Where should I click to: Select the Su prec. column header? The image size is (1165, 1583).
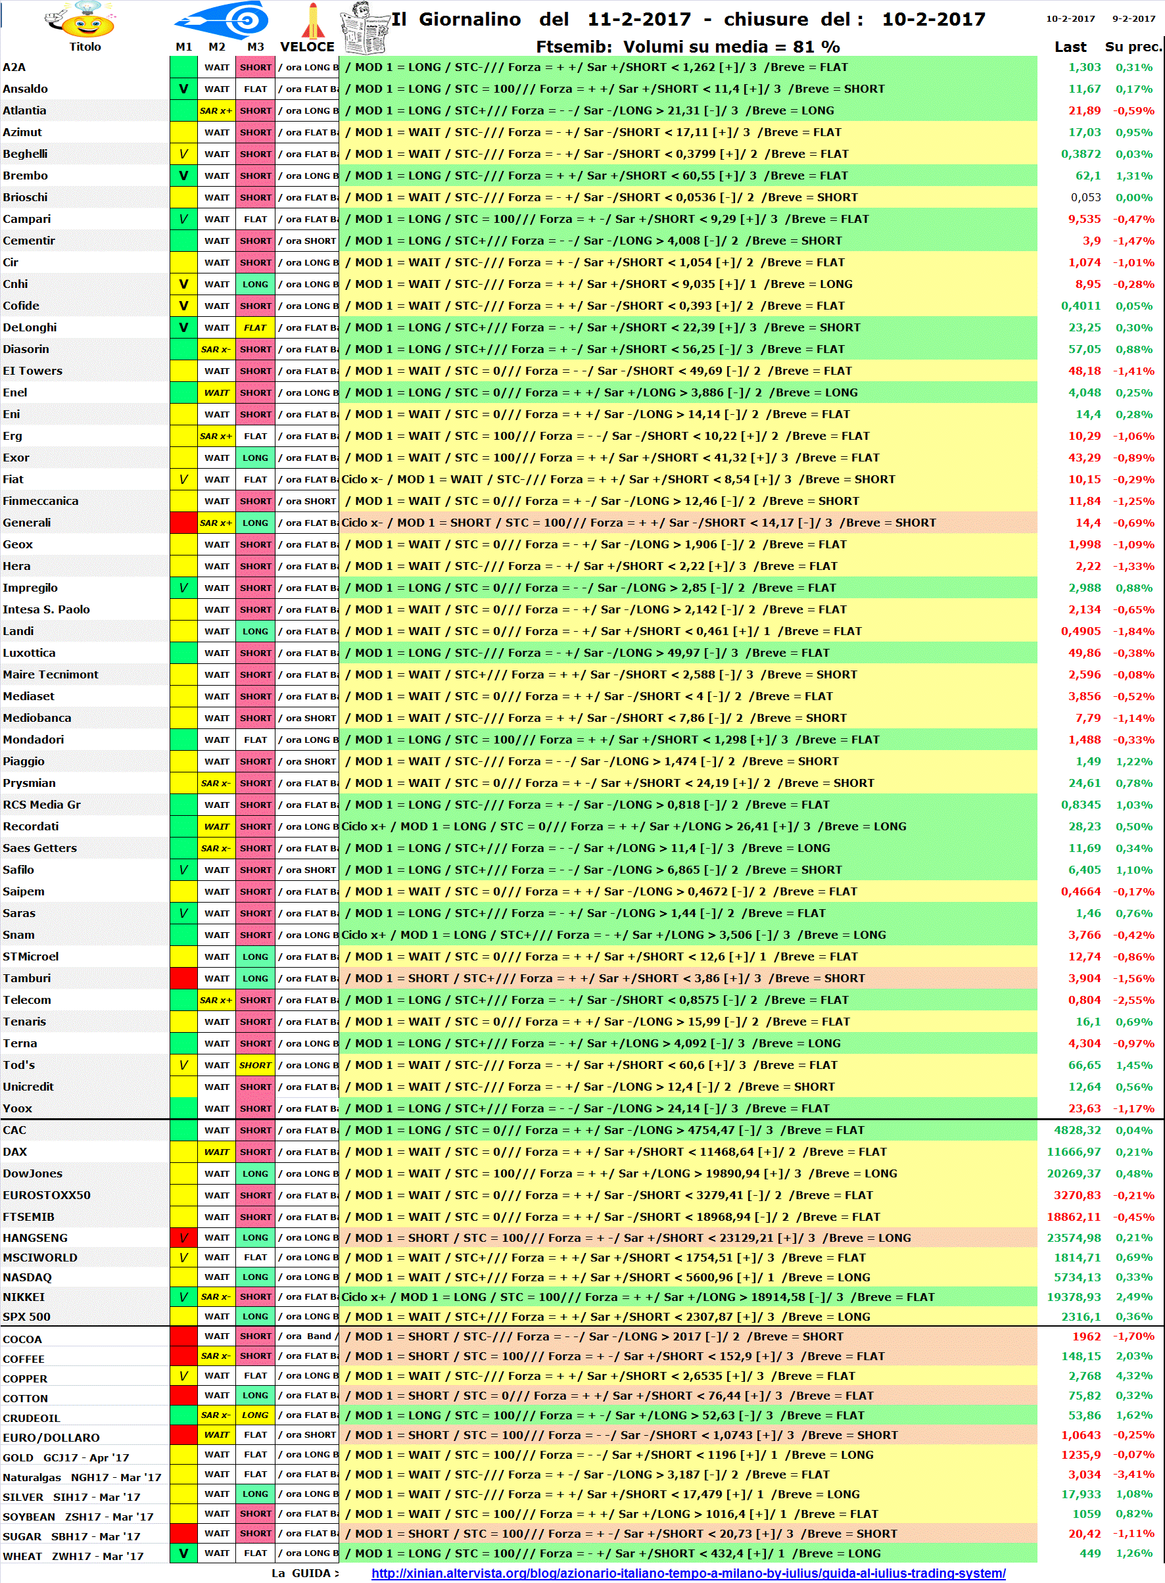click(1133, 47)
